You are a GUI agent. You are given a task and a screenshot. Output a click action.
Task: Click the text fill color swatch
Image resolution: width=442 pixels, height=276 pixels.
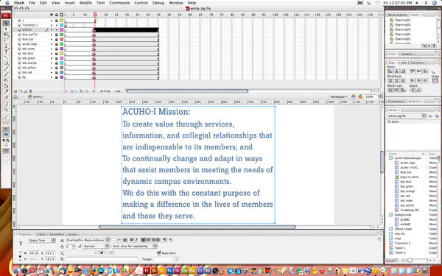125,240
